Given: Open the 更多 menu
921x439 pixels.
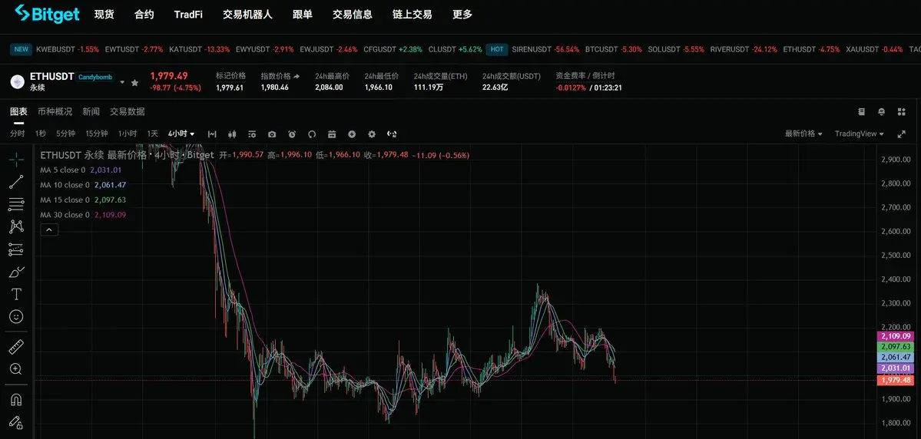Looking at the screenshot, I should pos(463,15).
